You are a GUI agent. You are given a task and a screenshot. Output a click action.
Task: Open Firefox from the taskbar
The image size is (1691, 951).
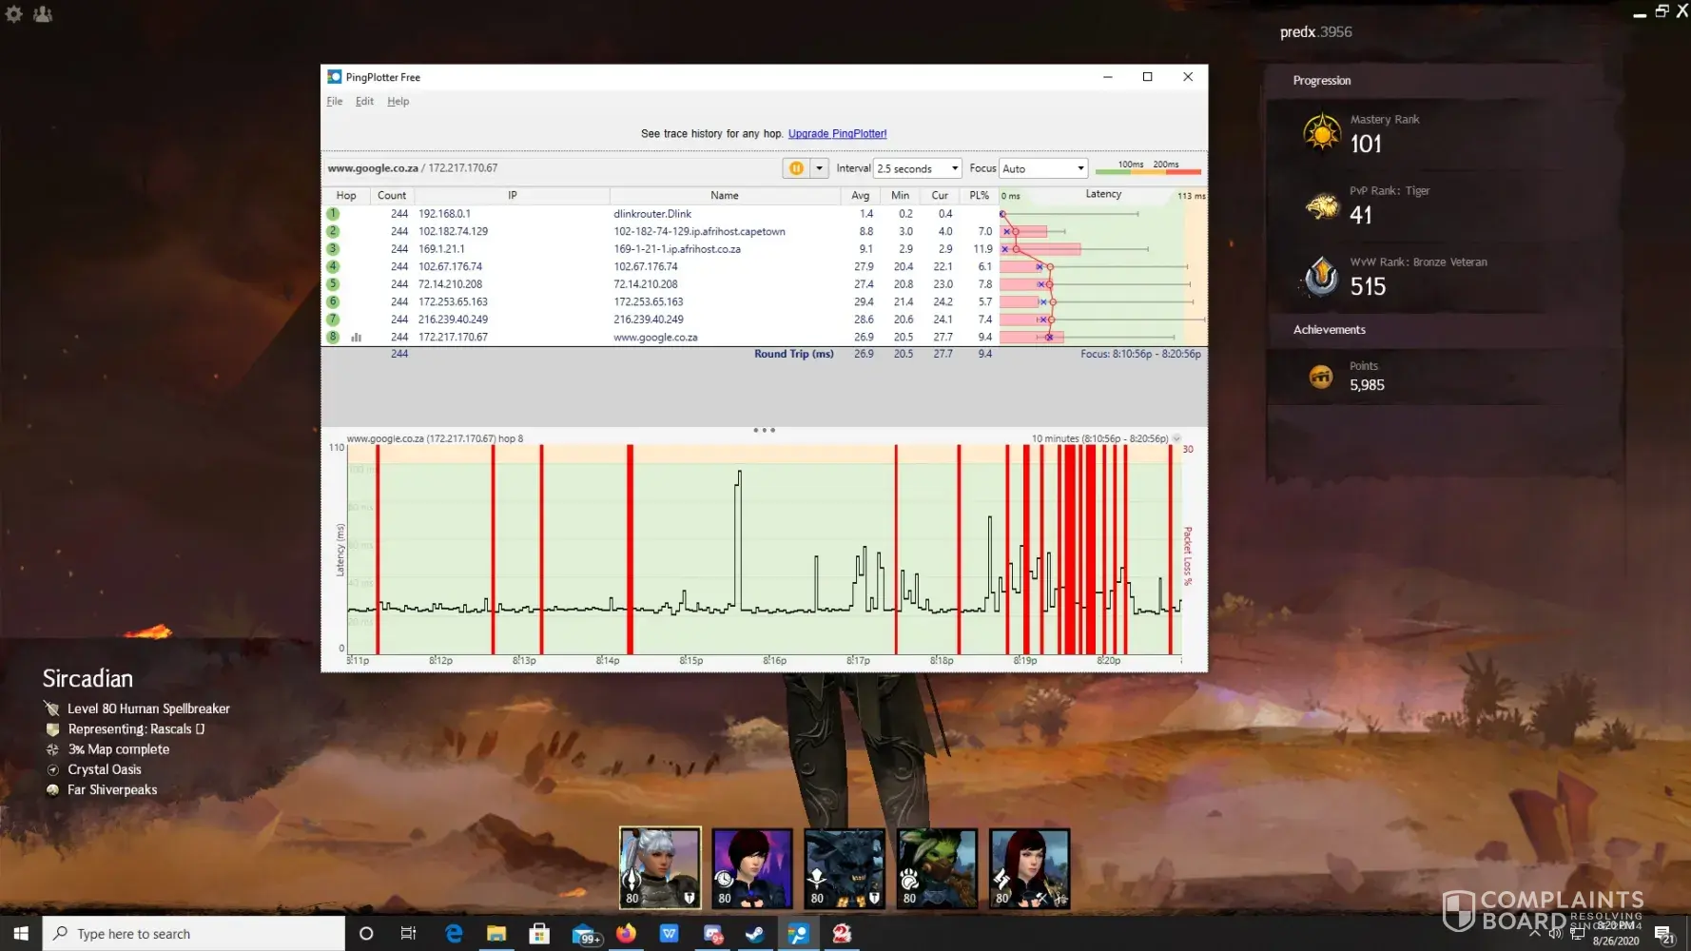click(626, 934)
